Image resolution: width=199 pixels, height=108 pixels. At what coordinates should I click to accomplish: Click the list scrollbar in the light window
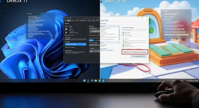(x=119, y=34)
